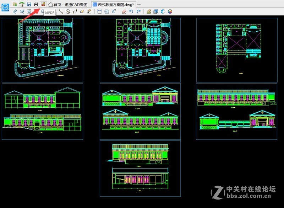Select the pencil freehand tool

click(x=82, y=12)
